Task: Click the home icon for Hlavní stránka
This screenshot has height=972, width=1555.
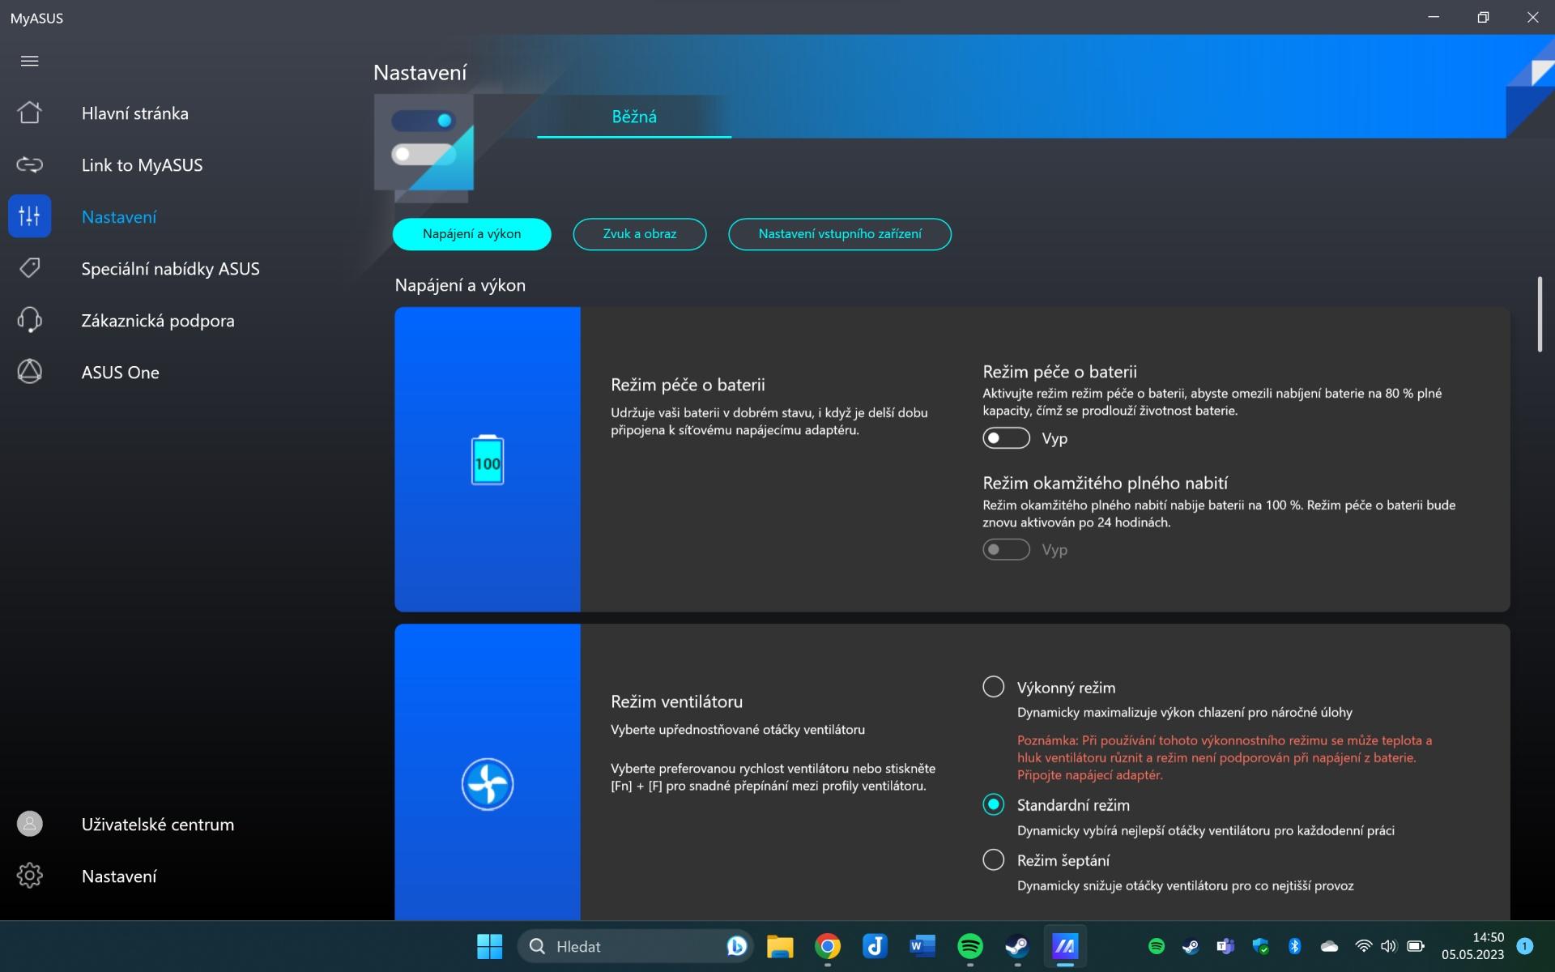Action: pyautogui.click(x=29, y=113)
